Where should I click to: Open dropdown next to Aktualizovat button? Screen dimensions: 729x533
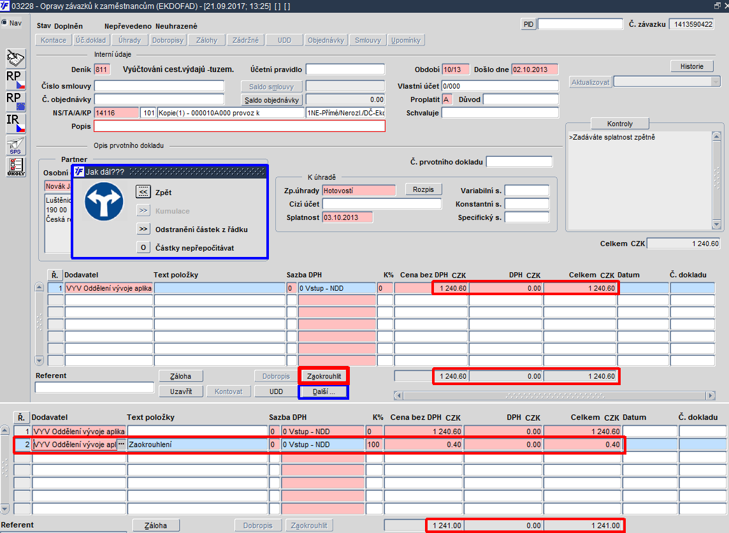[716, 82]
